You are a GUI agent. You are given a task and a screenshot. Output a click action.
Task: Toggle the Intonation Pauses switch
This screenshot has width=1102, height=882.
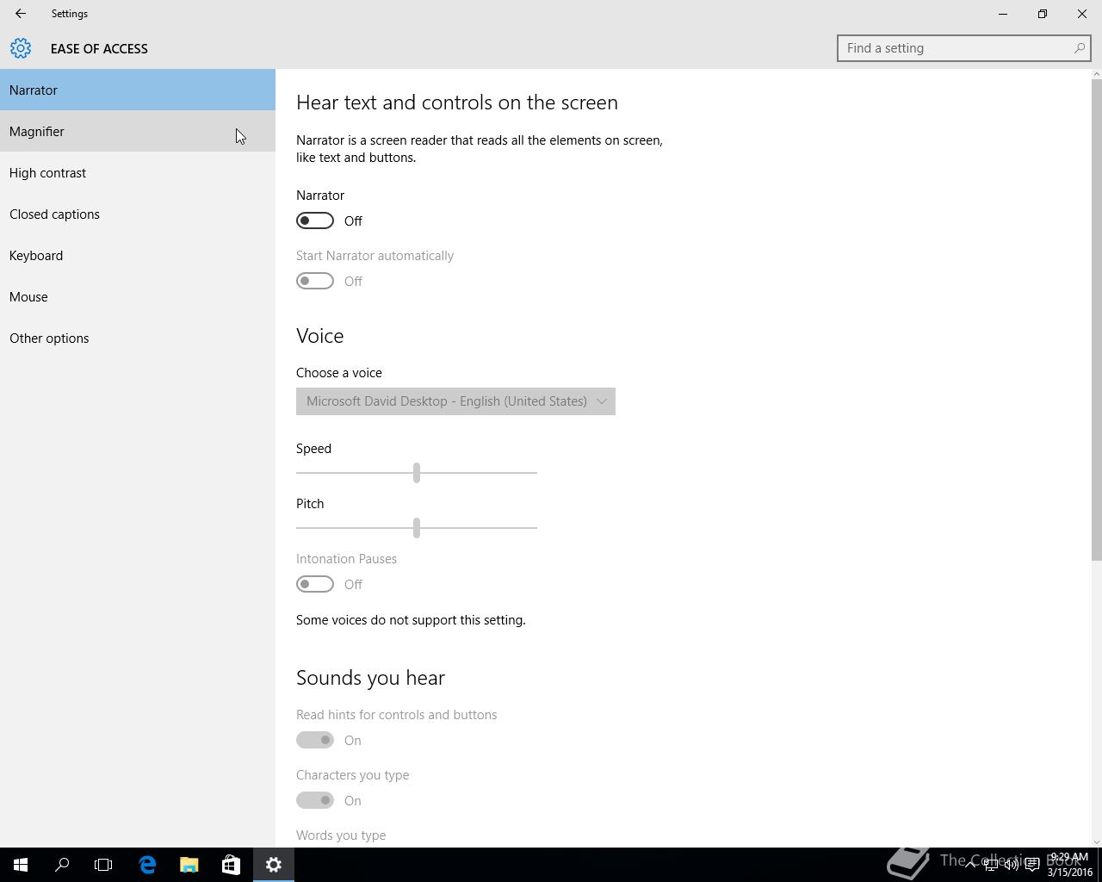point(315,584)
